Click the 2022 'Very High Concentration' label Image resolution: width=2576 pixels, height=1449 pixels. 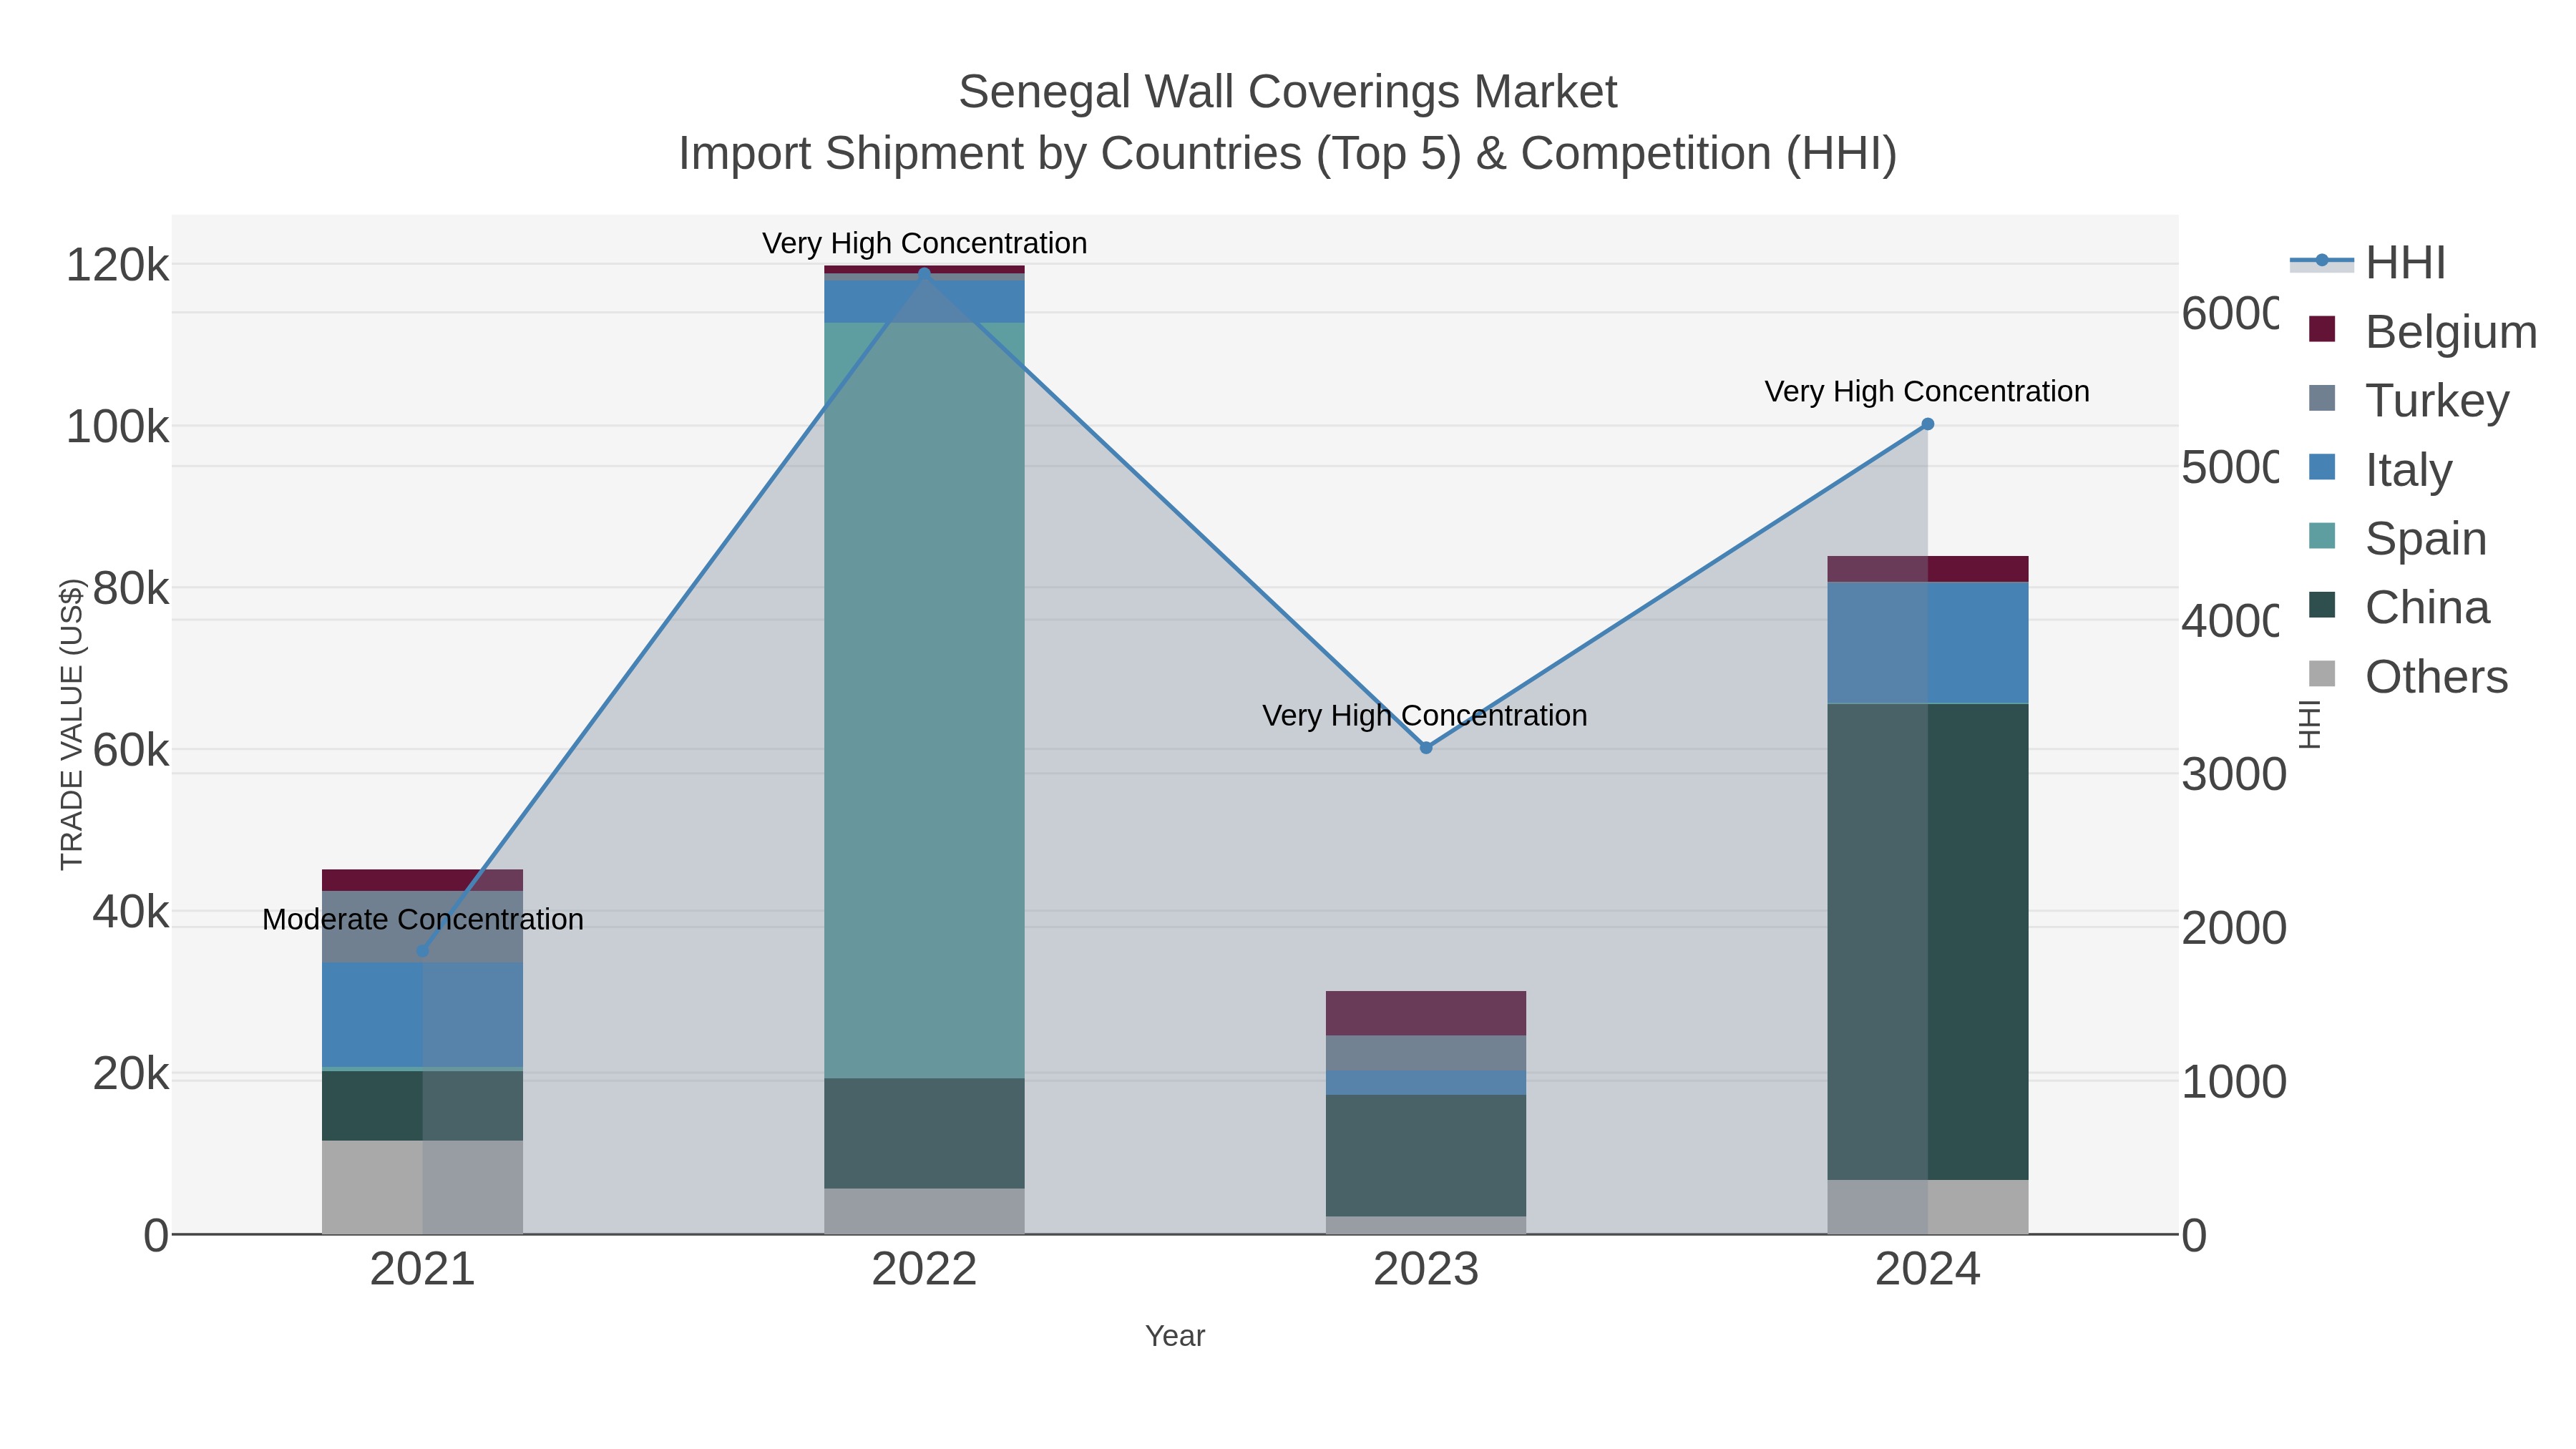click(925, 243)
